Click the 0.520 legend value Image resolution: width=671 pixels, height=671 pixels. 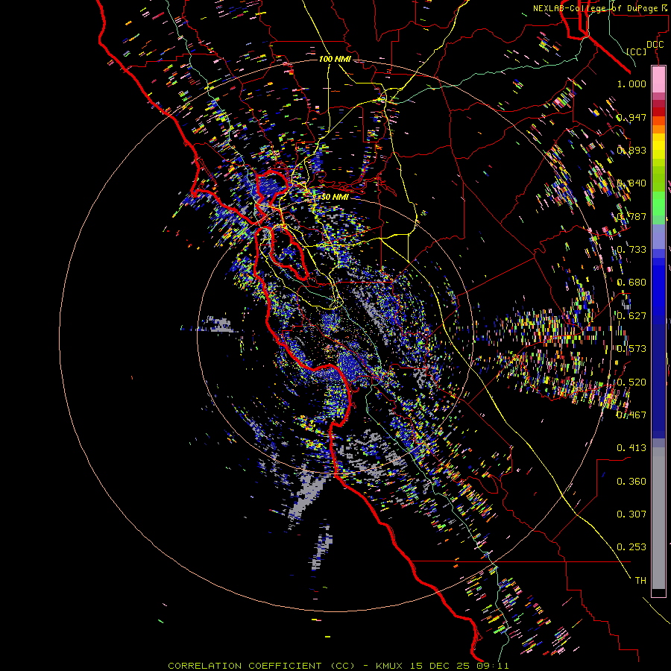631,382
